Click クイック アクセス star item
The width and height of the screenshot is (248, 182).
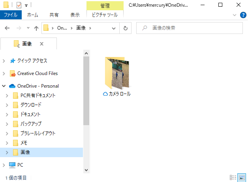point(32,61)
